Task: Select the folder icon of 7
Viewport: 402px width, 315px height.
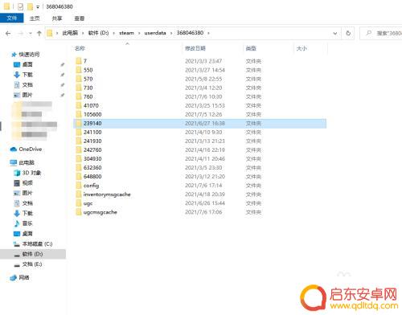Action: pos(79,61)
